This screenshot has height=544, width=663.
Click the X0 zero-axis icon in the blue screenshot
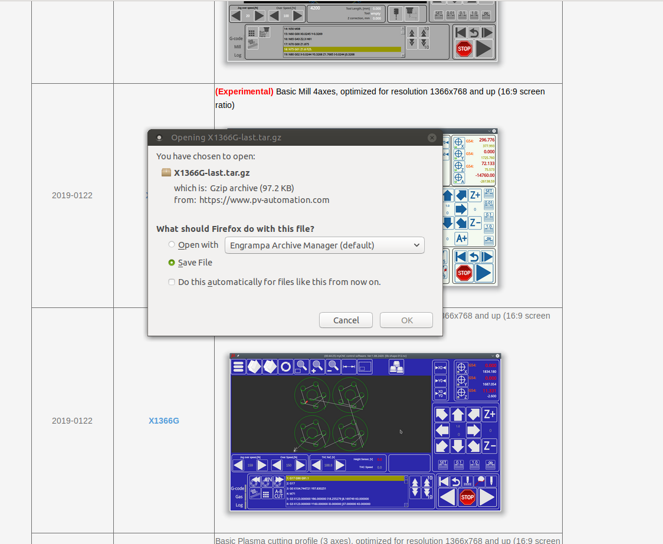pos(440,368)
